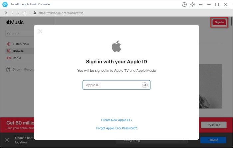Open the conversion history clock icon

coord(184,4)
